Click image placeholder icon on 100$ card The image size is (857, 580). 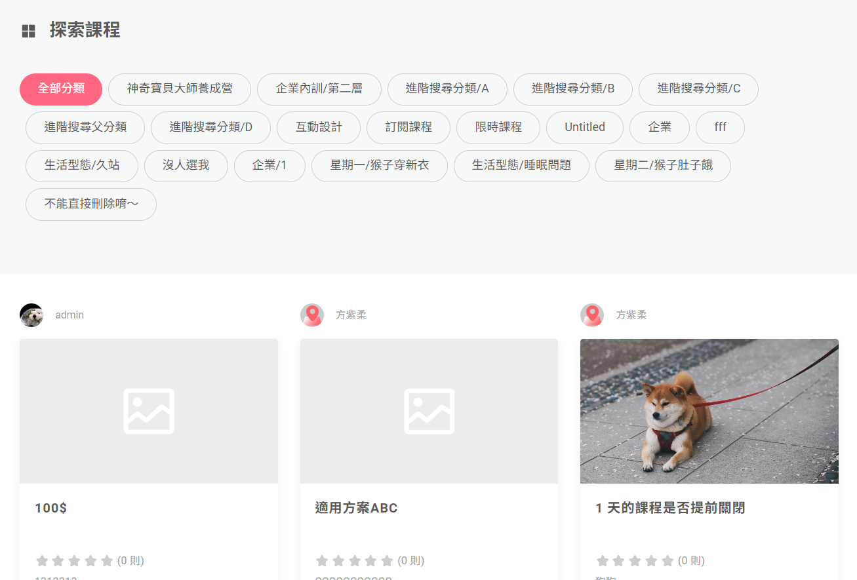point(149,412)
